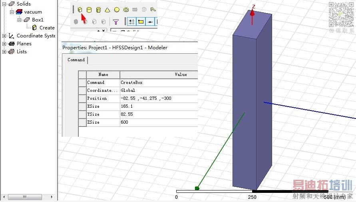Switch to the Command tab
This screenshot has height=202, width=356.
click(76, 60)
